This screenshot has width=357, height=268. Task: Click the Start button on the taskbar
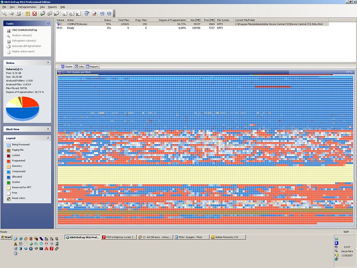click(6, 237)
